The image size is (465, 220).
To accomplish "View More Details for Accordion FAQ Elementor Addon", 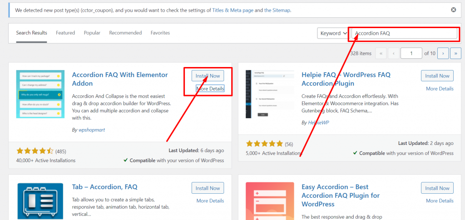I will click(210, 88).
